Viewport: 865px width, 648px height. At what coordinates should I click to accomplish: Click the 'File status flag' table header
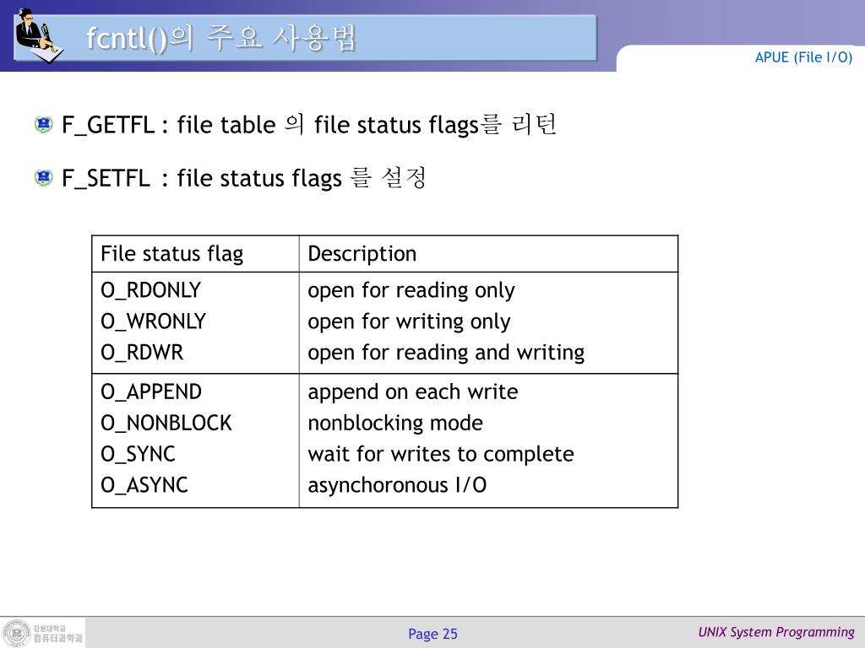[x=171, y=254]
